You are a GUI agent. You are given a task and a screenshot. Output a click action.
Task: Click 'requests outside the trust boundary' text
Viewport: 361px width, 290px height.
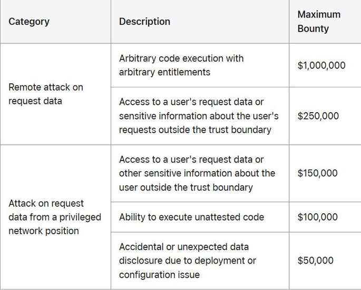(x=195, y=129)
